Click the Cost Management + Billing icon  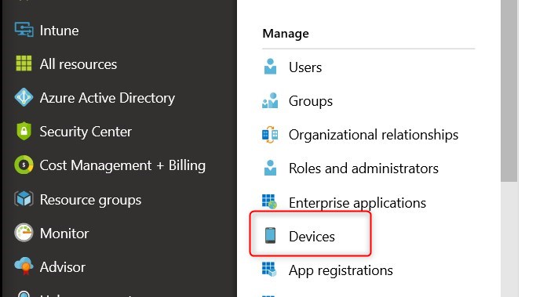click(24, 165)
